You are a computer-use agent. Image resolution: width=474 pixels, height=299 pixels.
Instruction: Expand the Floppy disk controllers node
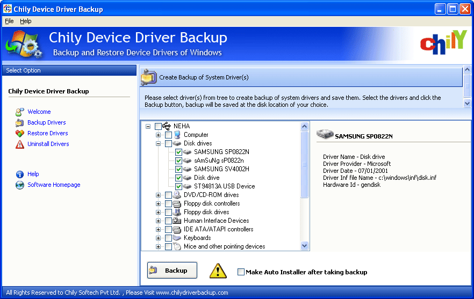tap(158, 203)
